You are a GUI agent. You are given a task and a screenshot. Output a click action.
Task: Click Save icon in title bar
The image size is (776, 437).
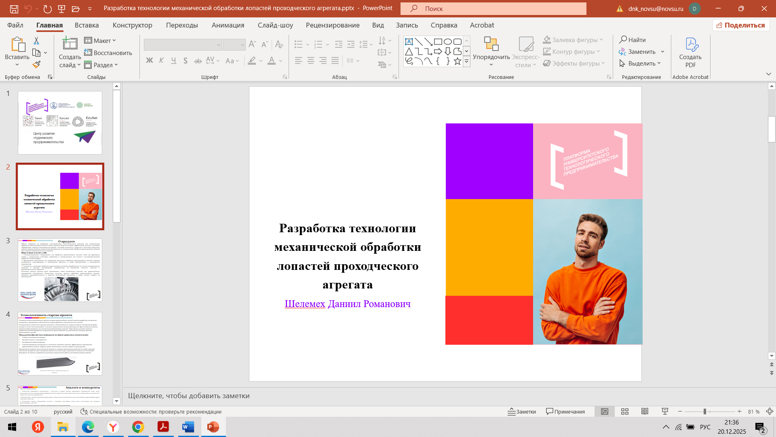(14, 8)
